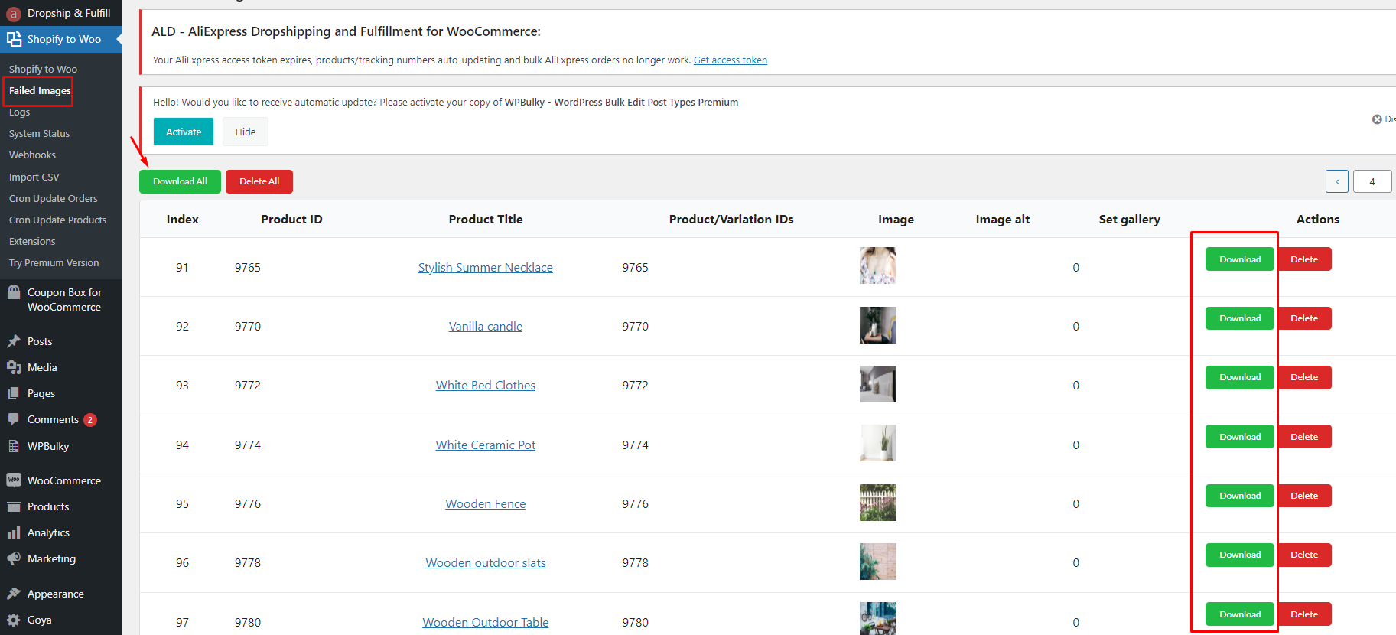Delete failed image for White Bed Clothes
The height and width of the screenshot is (635, 1396).
(1304, 377)
